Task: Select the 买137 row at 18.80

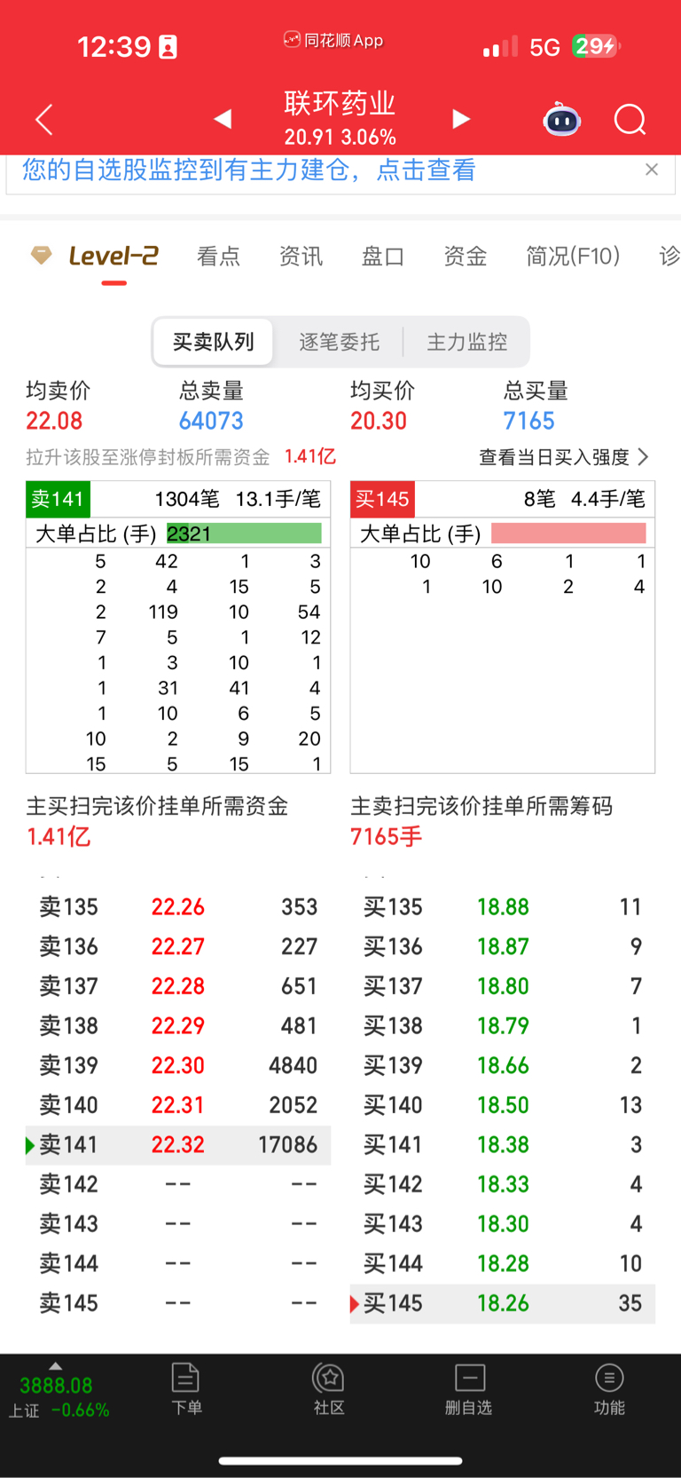Action: [x=503, y=986]
